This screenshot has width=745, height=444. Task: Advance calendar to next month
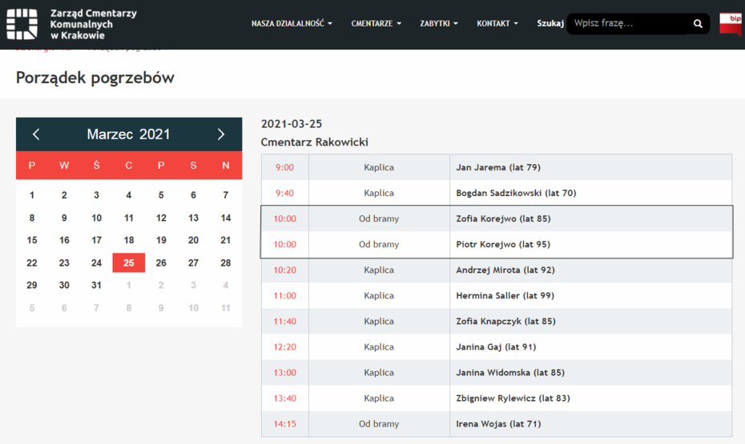click(221, 134)
